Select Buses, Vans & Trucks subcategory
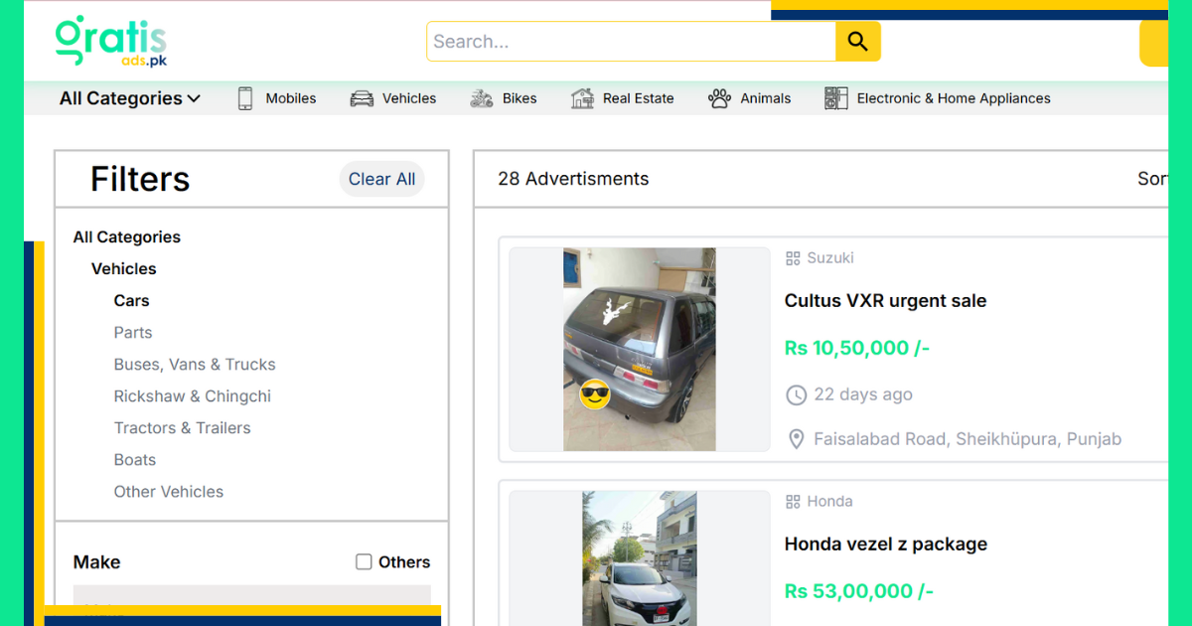 coord(195,365)
